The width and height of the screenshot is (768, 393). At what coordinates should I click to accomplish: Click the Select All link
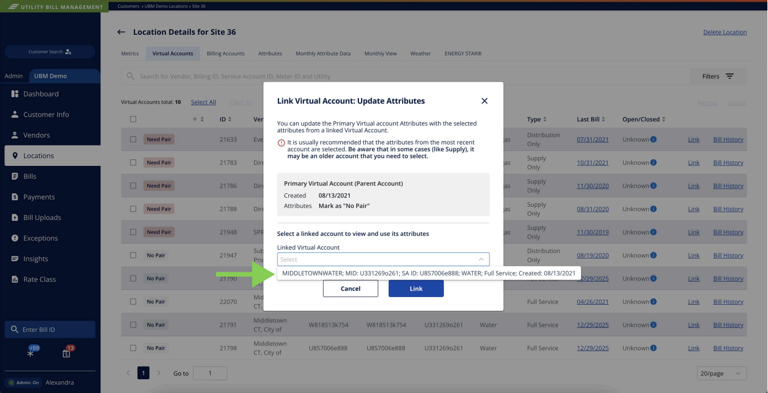tap(203, 102)
